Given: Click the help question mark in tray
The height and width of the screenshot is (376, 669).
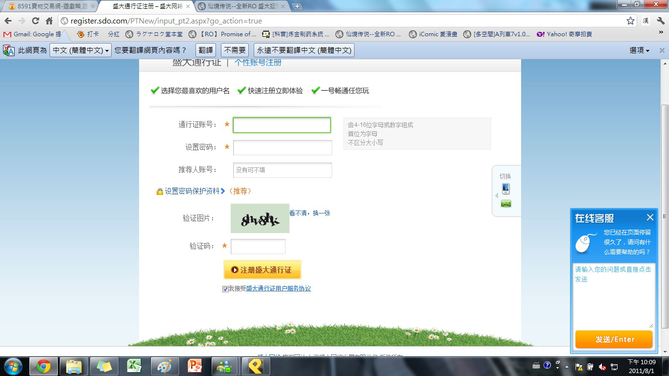Looking at the screenshot, I should [547, 365].
